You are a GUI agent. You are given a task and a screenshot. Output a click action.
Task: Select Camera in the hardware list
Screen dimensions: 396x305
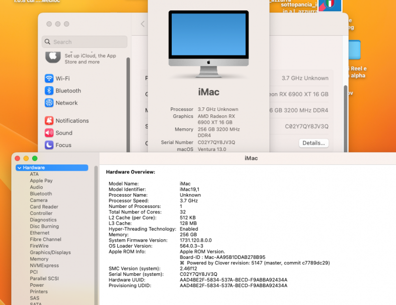tap(39, 200)
